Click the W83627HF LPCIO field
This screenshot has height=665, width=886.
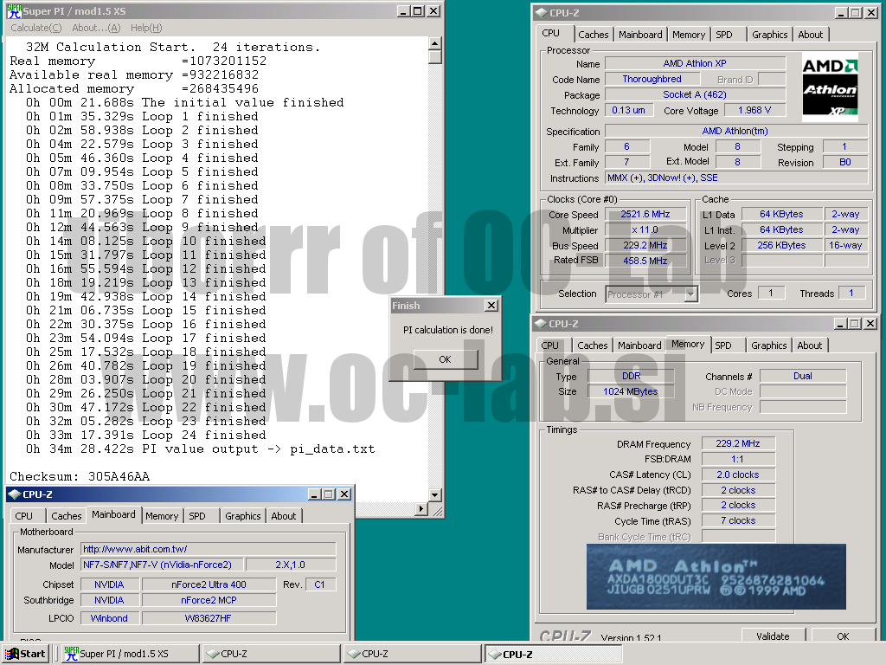click(209, 618)
